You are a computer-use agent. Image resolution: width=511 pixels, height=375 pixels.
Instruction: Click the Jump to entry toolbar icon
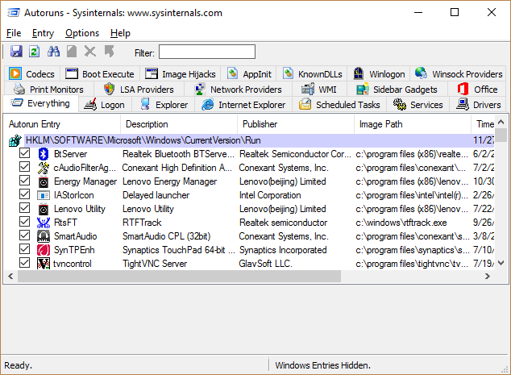(109, 52)
